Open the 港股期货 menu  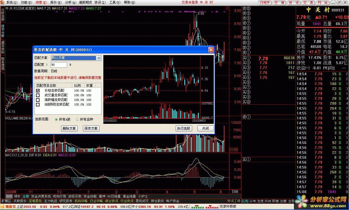(85, 2)
